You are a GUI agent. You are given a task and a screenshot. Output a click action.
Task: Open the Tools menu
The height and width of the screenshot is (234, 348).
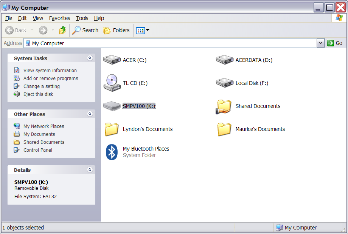point(82,18)
